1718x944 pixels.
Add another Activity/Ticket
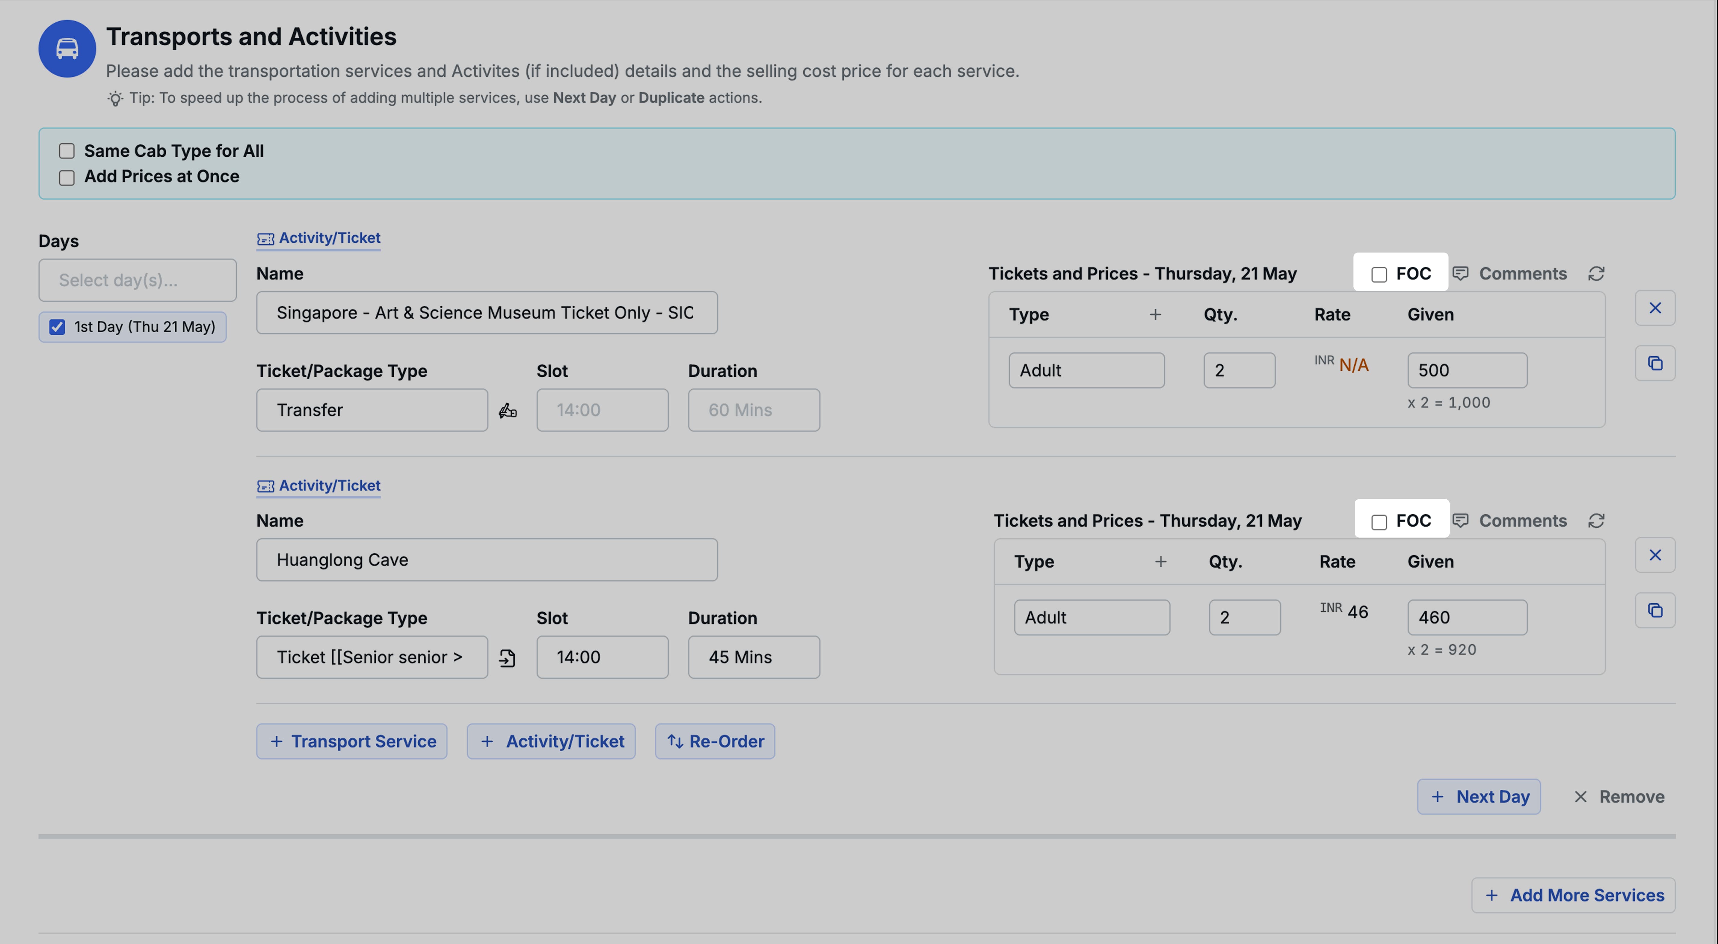pos(551,742)
